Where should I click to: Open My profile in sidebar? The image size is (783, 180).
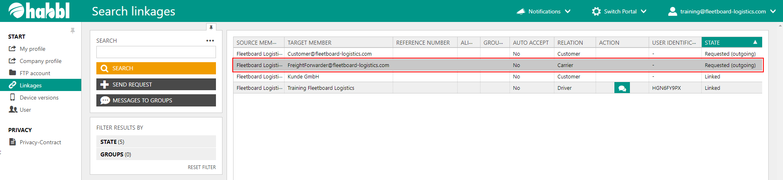[x=32, y=49]
